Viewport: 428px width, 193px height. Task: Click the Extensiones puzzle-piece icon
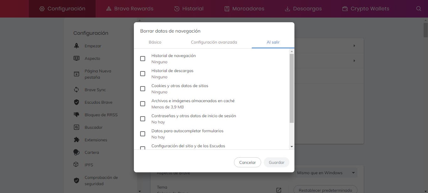pos(76,140)
